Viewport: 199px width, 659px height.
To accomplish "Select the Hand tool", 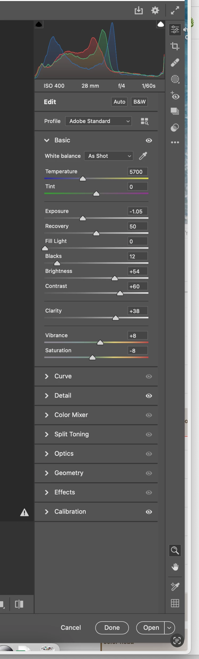I will [x=175, y=567].
